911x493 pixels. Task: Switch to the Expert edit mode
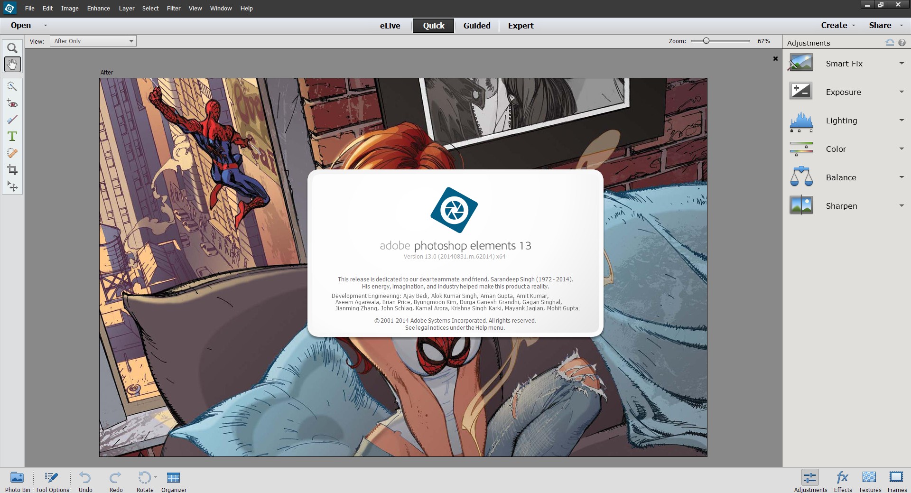[521, 26]
